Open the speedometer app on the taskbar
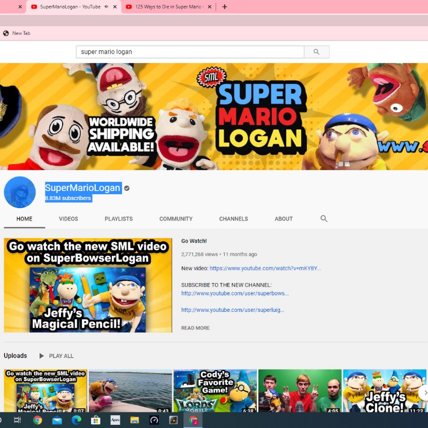This screenshot has width=428, height=428. [154, 420]
